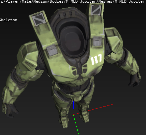Click the Skeleton label in the viewport
This screenshot has height=135, width=146.
8,20
